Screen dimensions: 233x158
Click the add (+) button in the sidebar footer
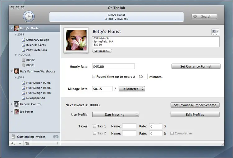(x=13, y=143)
